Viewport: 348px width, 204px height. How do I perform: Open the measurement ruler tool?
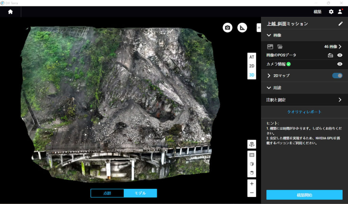242,27
